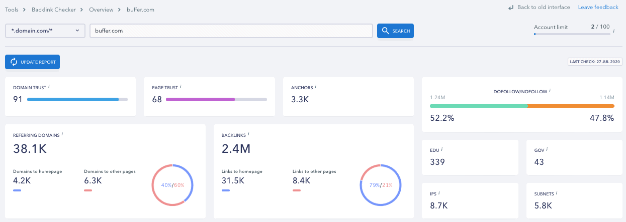Click the Backlinks info icon

(248, 134)
